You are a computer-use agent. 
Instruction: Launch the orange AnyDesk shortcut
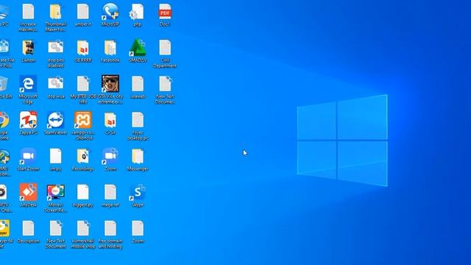28,195
